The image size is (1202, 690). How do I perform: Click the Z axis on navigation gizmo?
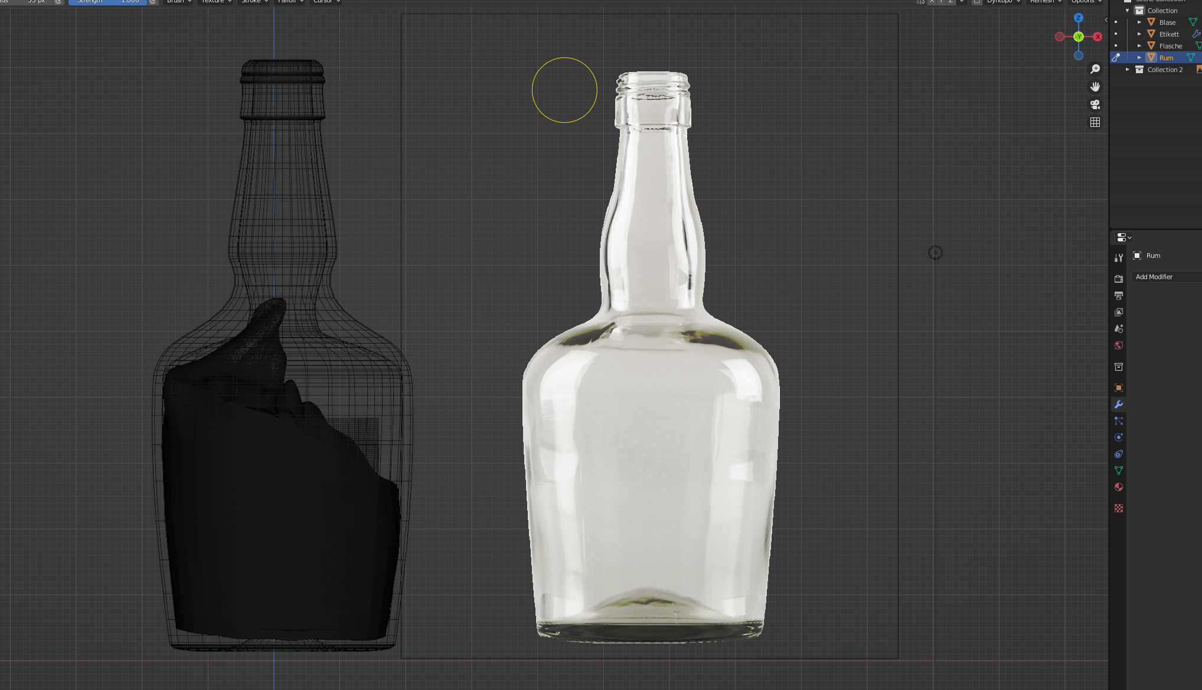coord(1079,18)
